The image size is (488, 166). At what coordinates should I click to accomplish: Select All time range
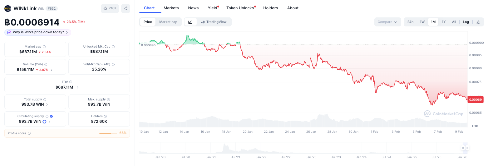pyautogui.click(x=454, y=22)
